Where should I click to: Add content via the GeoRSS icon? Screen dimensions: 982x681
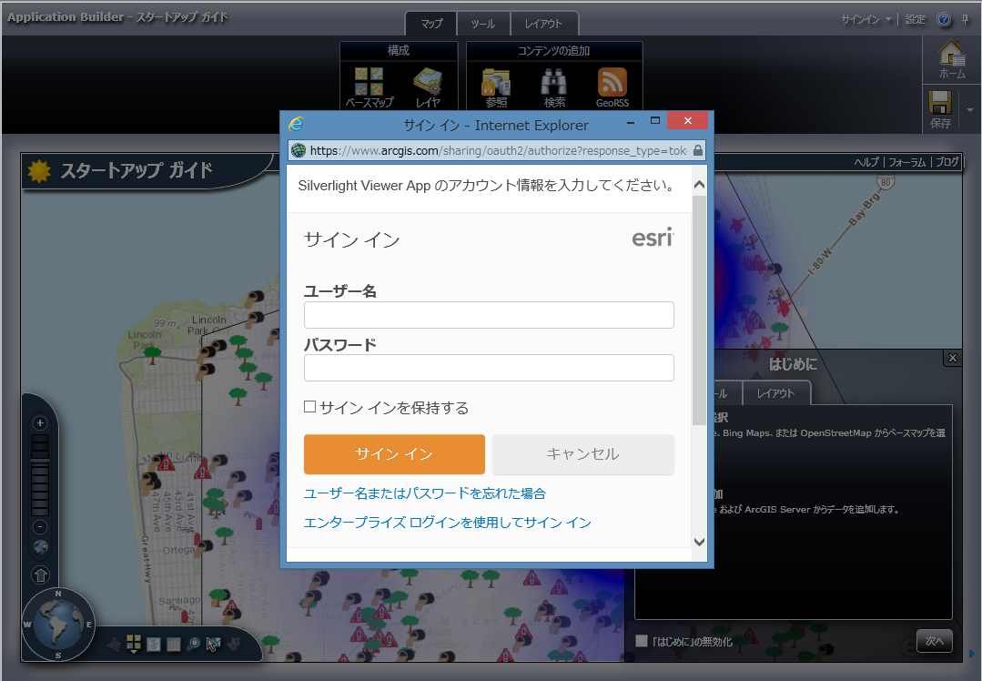[x=612, y=87]
